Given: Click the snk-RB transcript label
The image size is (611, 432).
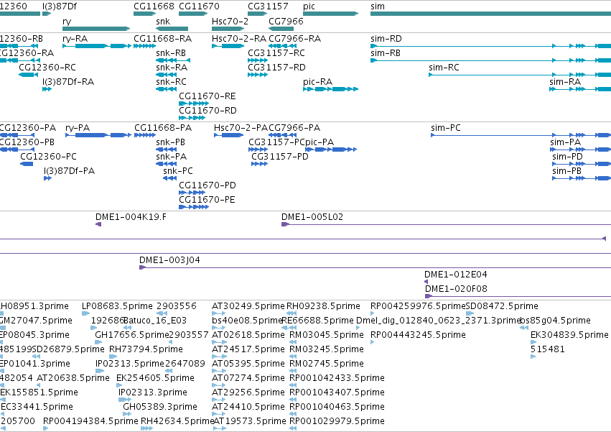Looking at the screenshot, I should (x=171, y=53).
